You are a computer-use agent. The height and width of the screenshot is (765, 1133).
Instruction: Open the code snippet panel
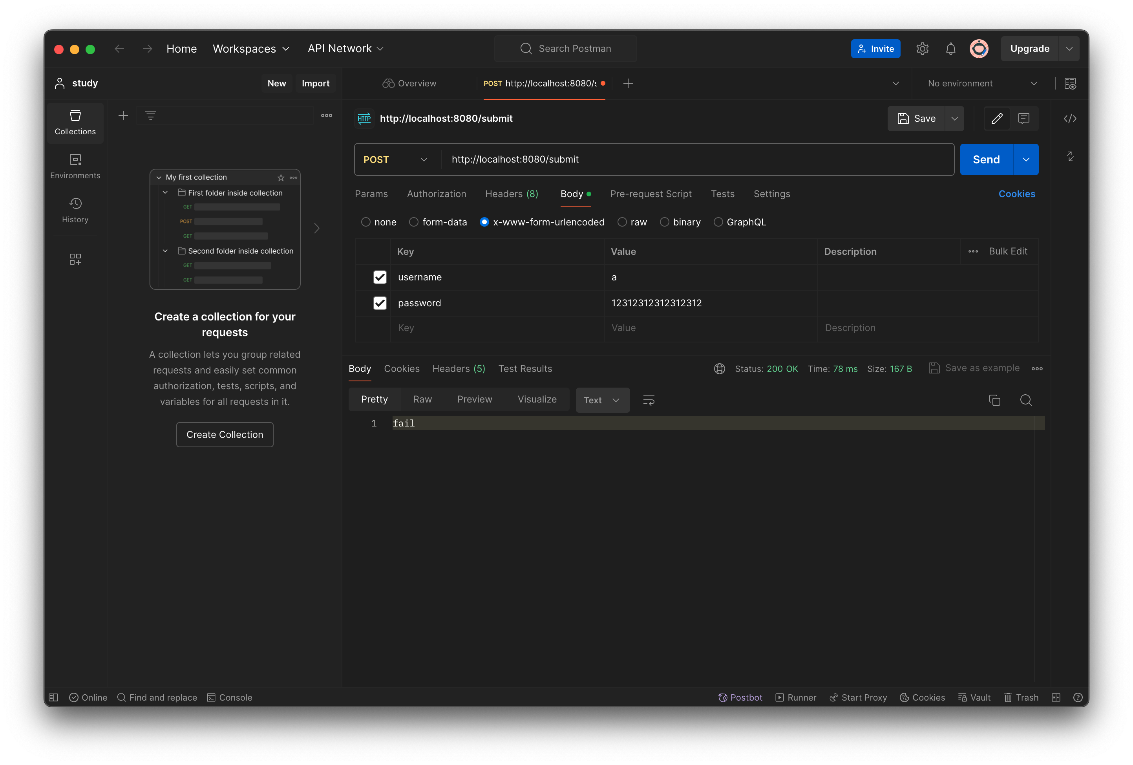tap(1071, 119)
